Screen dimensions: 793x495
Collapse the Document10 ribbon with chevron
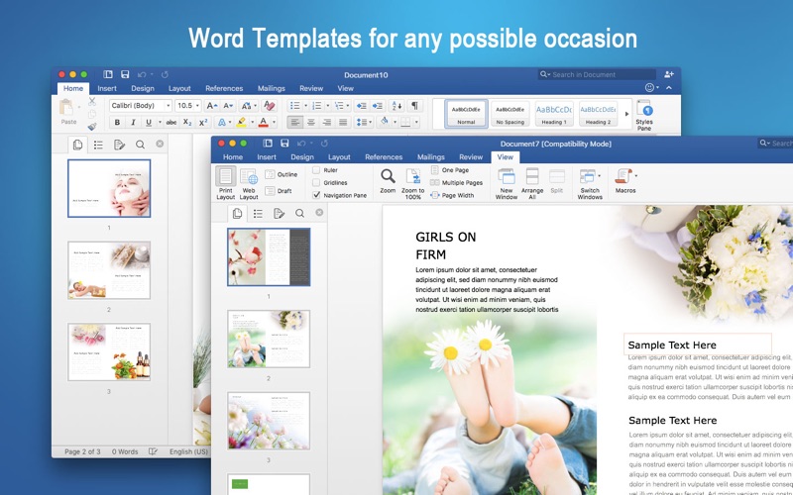click(668, 88)
